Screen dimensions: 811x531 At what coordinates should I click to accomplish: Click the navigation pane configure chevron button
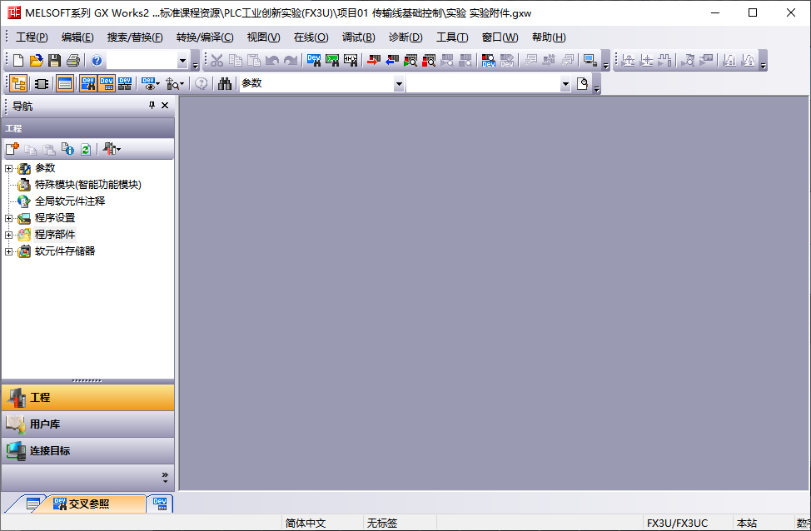(165, 477)
